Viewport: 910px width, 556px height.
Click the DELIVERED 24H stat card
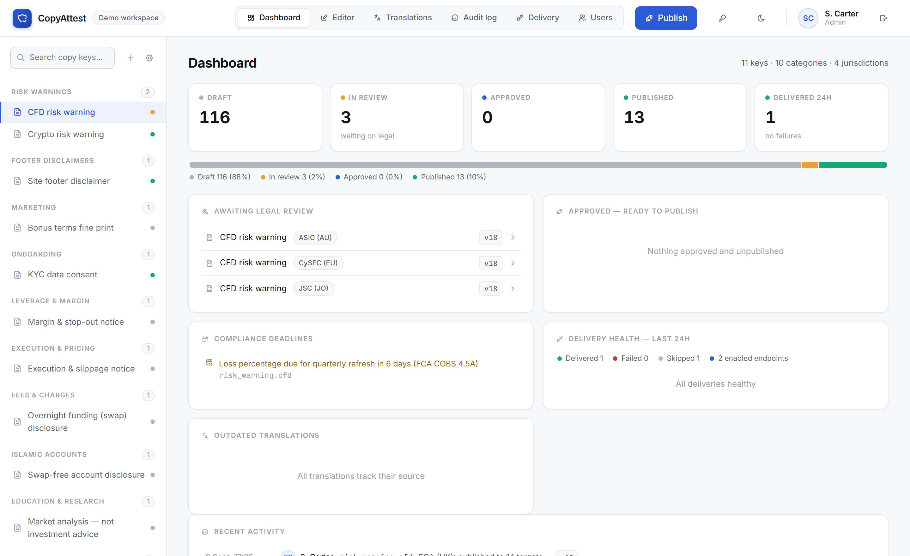(x=821, y=118)
